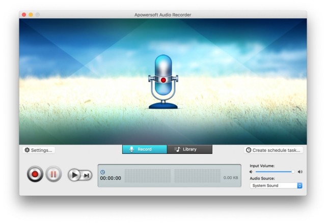Close the Apowersoft Audio Recorder window
Screen dimensions: 326x223
(x=24, y=15)
